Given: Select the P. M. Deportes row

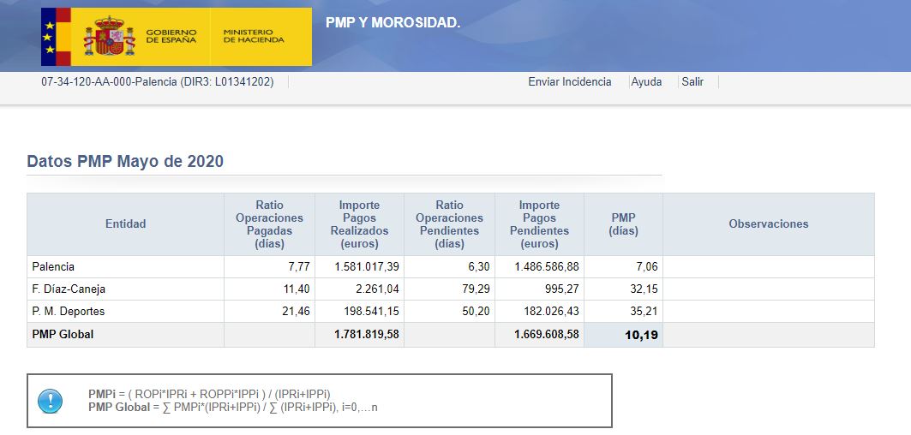Looking at the screenshot, I should click(x=69, y=312).
